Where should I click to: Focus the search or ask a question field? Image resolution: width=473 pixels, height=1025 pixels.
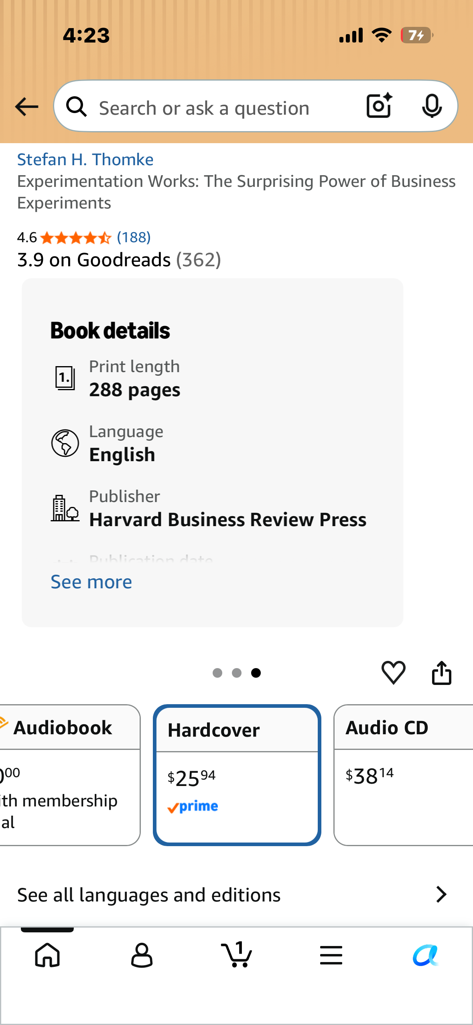pos(256,106)
